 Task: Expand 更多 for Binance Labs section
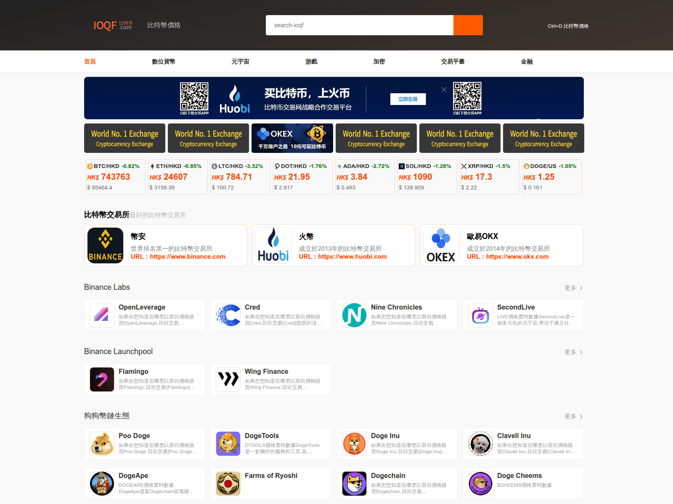[x=573, y=288]
